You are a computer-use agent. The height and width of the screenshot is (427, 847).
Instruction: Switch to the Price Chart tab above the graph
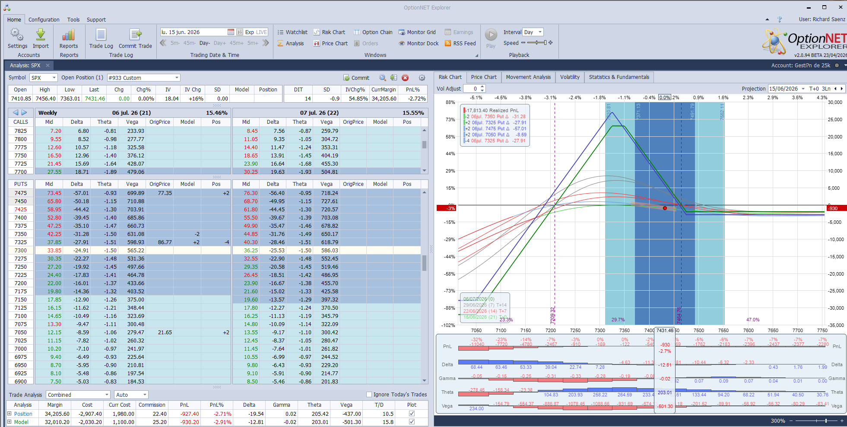[484, 77]
